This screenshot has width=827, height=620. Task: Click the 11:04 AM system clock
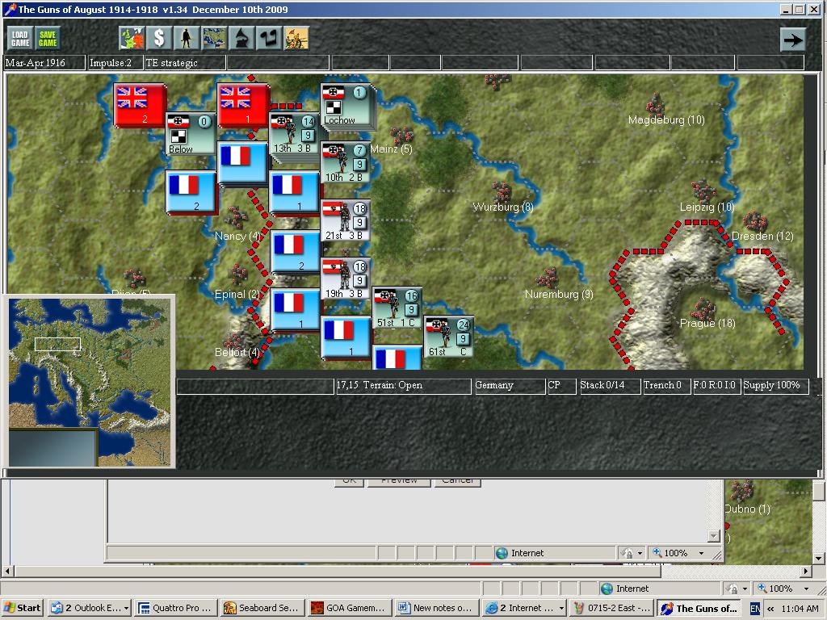pos(800,609)
